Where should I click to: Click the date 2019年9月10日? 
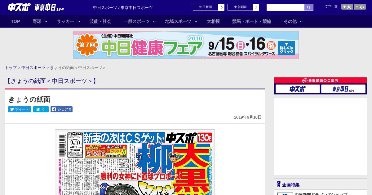248,117
